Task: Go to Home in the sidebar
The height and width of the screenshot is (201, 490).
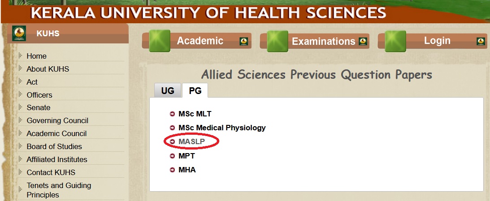Action: (x=37, y=56)
